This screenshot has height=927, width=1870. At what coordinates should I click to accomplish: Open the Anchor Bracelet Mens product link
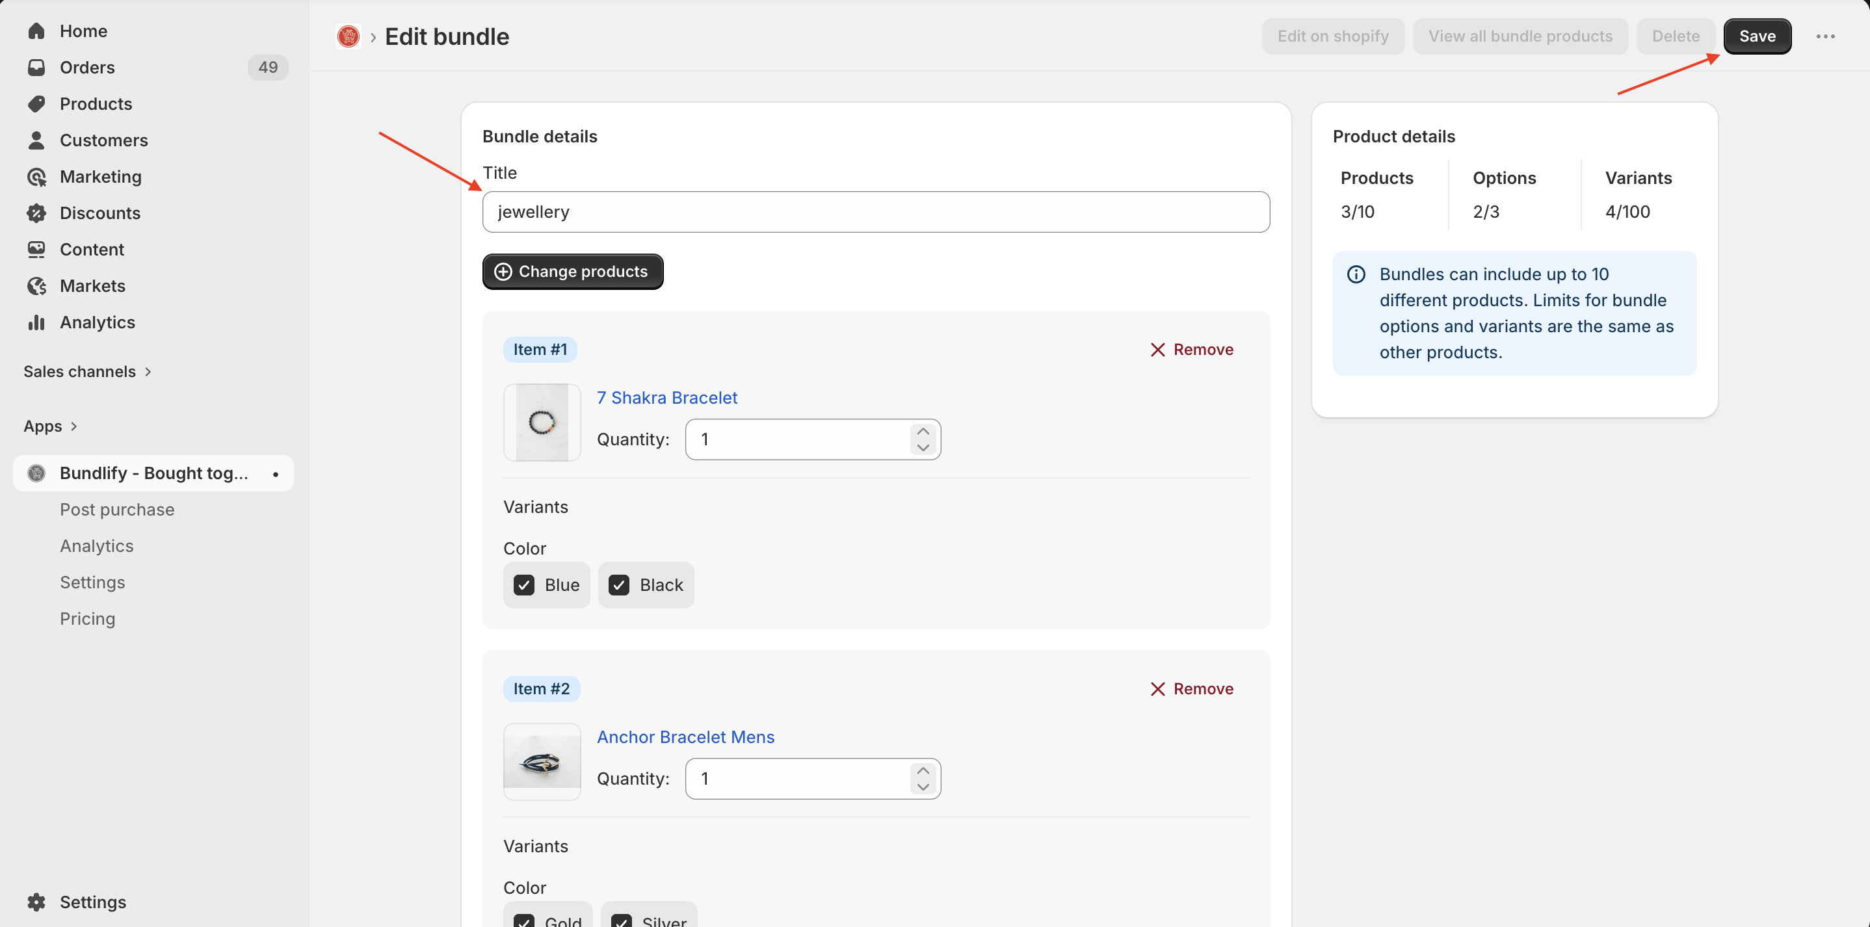click(x=685, y=737)
